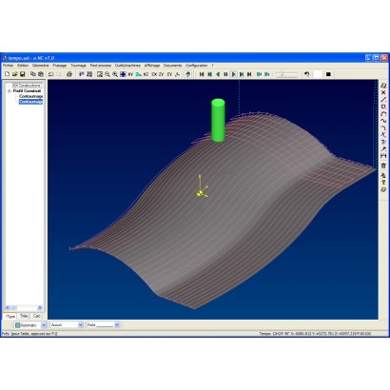Click the X delete tool in the right toolbar
Image resolution: width=390 pixels, height=390 pixels.
pyautogui.click(x=383, y=92)
